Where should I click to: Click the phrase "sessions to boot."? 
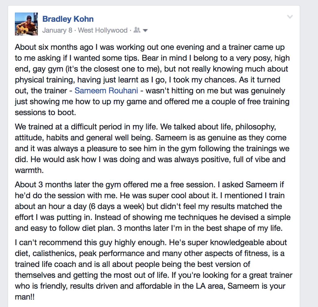45,112
